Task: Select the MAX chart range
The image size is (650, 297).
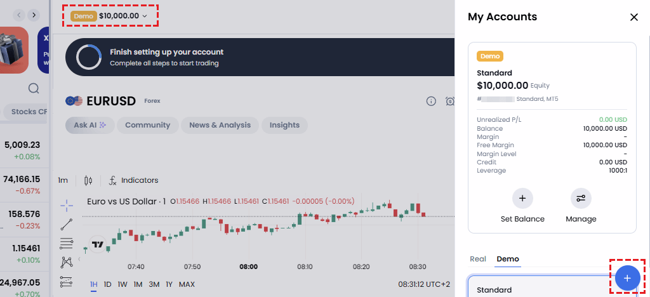Action: click(187, 284)
